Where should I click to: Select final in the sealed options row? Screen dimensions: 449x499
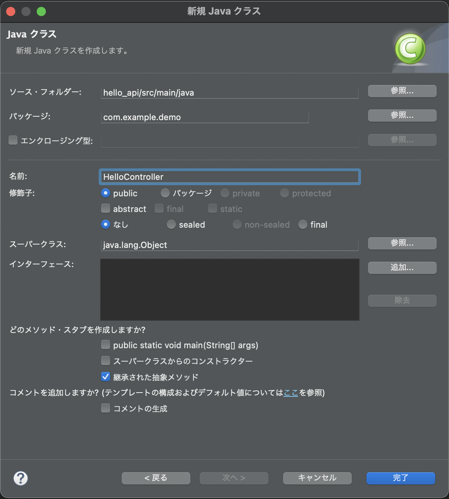coord(303,225)
